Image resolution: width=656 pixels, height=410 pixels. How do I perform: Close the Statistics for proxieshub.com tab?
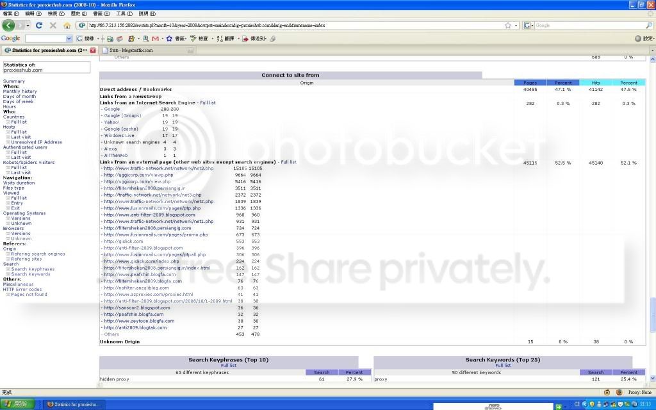click(x=93, y=50)
